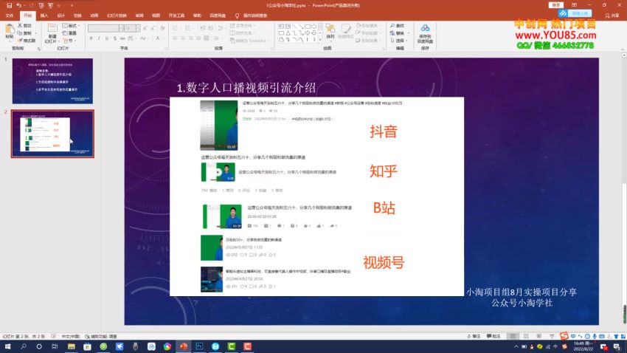Image resolution: width=627 pixels, height=353 pixels.
Task: Click the Save icon in quick access toolbar
Action: coord(9,6)
